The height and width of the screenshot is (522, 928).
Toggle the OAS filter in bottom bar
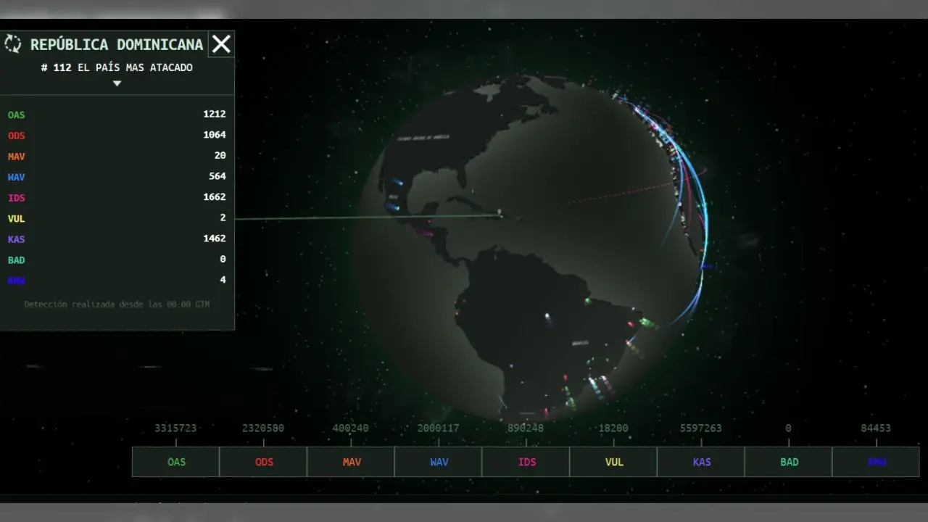(x=176, y=462)
